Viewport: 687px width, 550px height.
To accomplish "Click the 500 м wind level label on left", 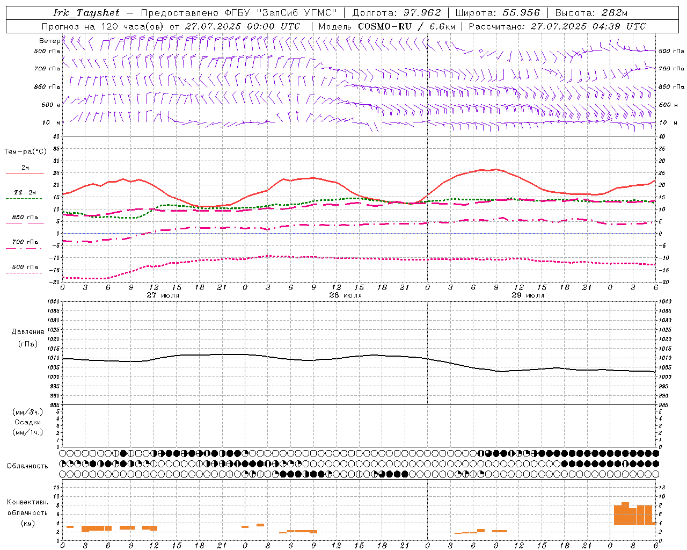I will click(x=51, y=105).
